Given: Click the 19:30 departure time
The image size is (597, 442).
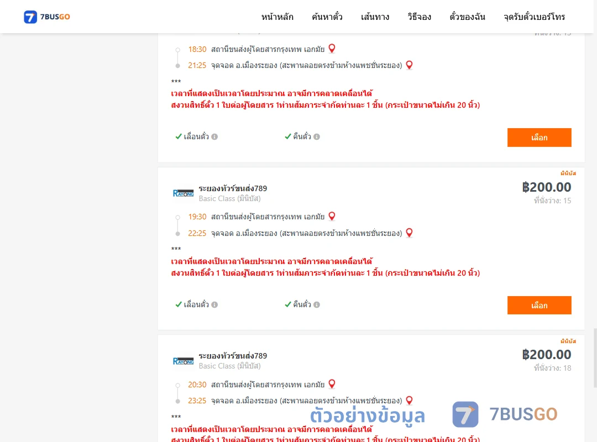Looking at the screenshot, I should pos(197,217).
